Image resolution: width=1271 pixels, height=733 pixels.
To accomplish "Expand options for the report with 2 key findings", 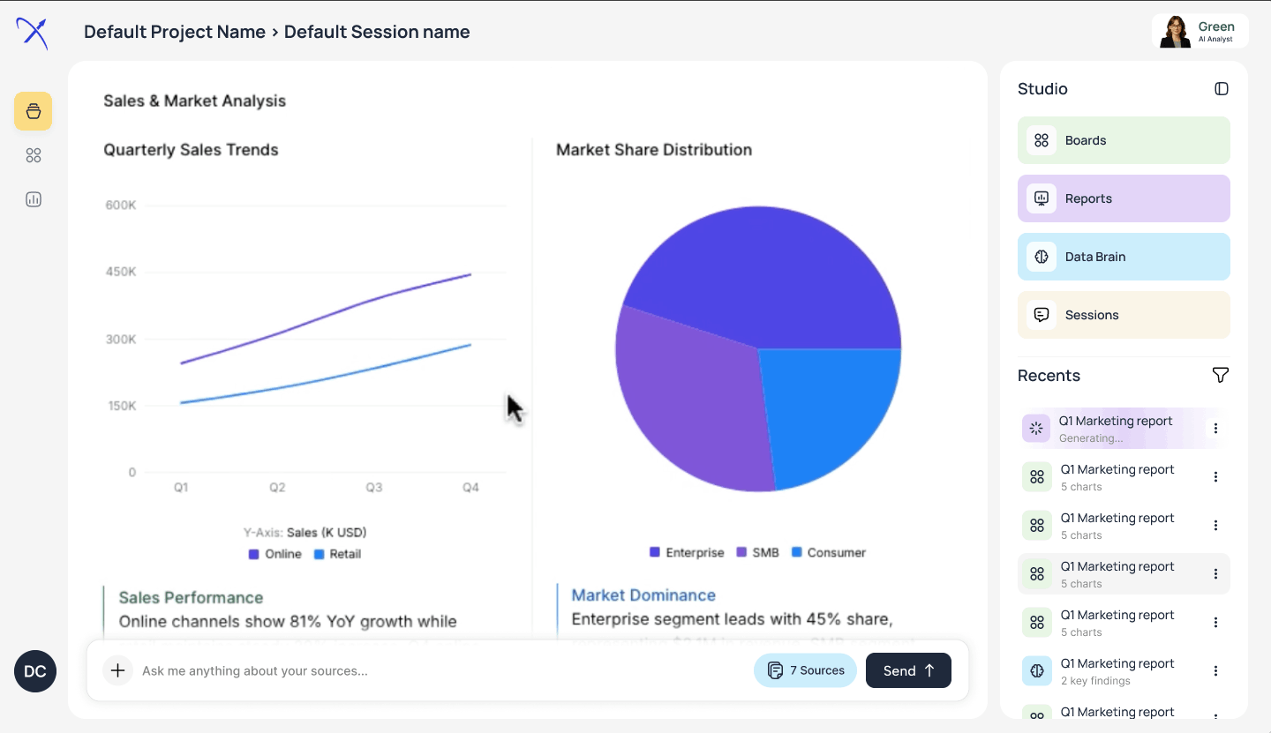I will tap(1216, 670).
